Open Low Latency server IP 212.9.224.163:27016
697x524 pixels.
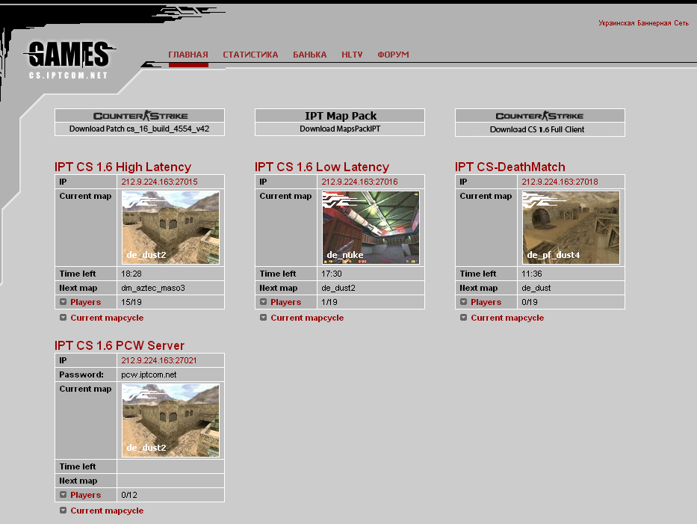(x=359, y=182)
